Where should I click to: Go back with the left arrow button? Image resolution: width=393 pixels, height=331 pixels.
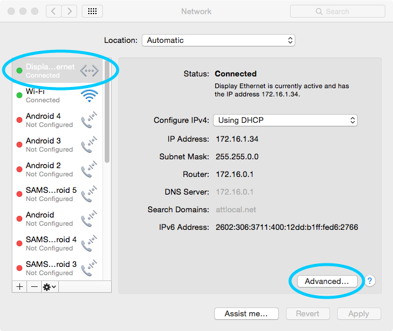pos(54,11)
